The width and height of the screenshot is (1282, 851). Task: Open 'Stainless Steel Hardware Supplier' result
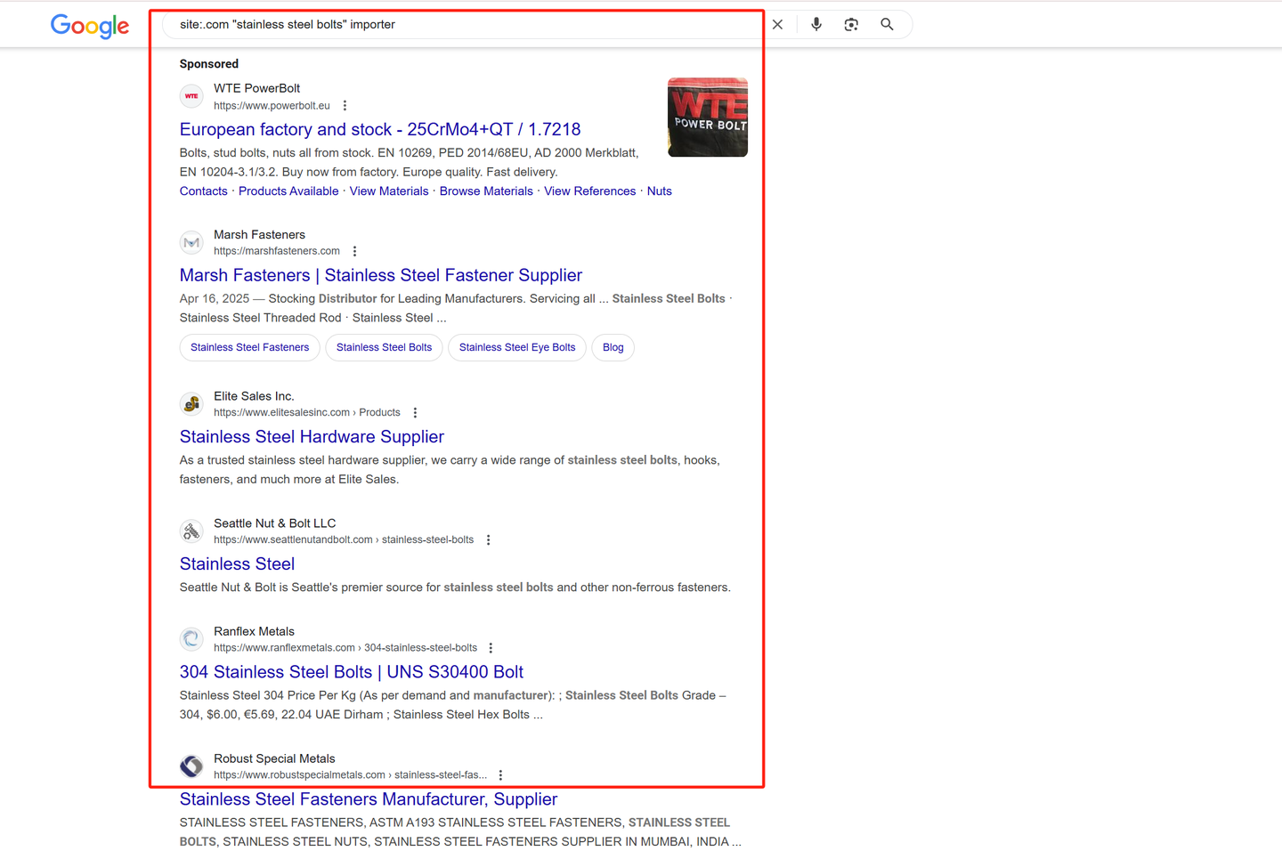(x=312, y=437)
